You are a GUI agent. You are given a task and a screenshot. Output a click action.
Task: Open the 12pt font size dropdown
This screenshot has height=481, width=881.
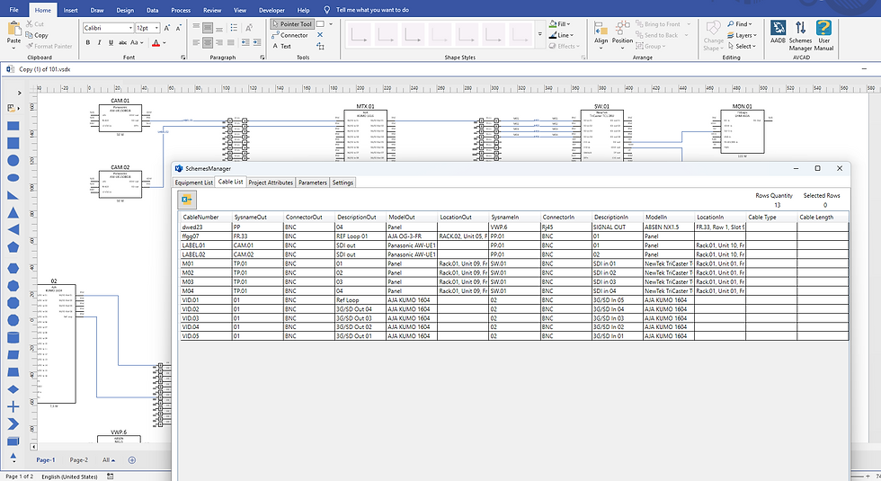[x=156, y=28]
